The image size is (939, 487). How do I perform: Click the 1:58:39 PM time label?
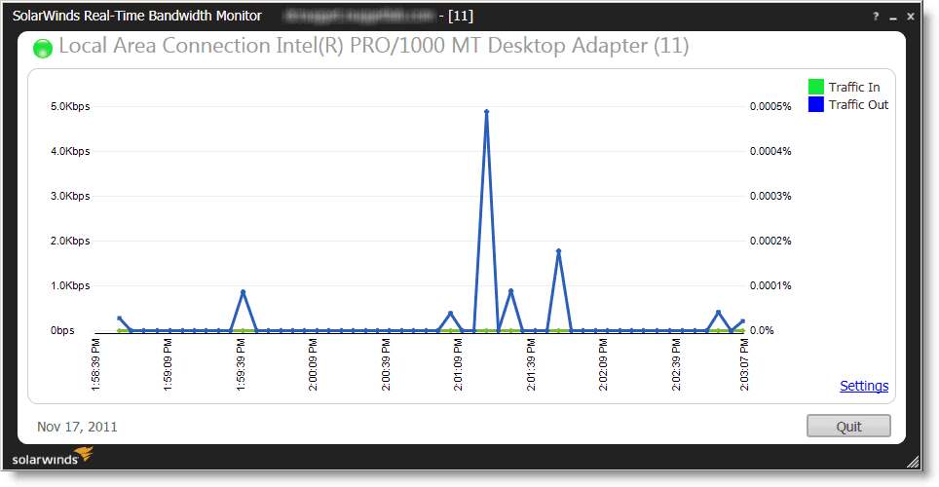pos(95,365)
